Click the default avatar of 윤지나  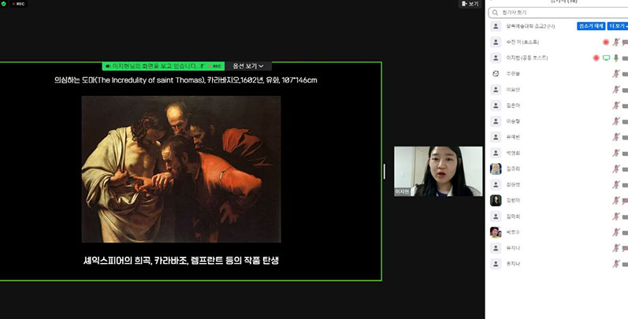496,264
